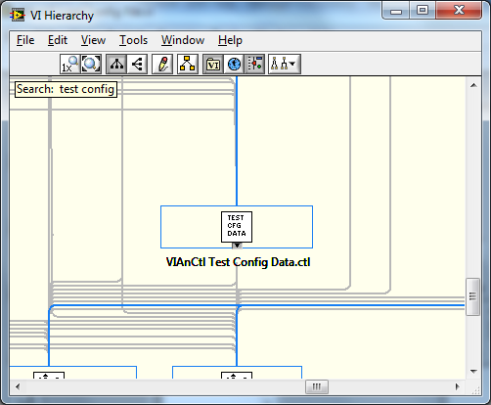Click the pencil Redraw icon
491x405 pixels.
click(162, 64)
